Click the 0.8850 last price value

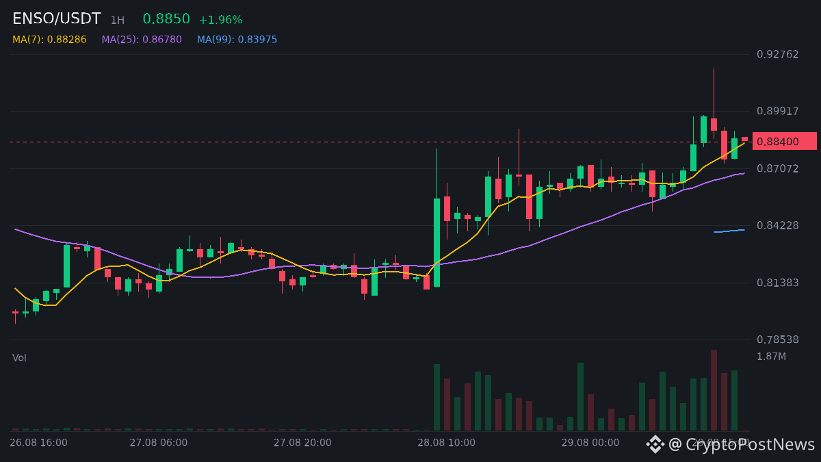point(166,19)
